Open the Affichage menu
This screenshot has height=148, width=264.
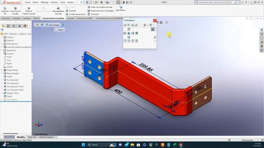(45, 2)
